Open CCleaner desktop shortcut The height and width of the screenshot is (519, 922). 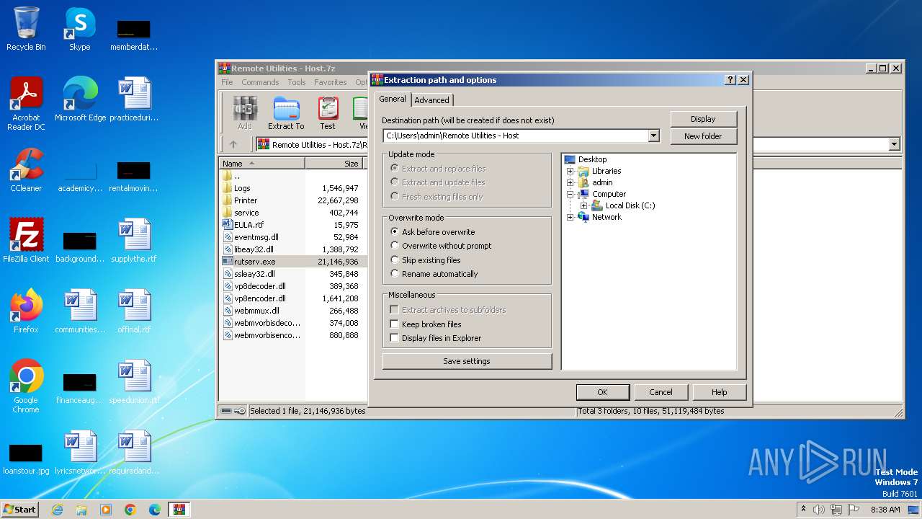[x=26, y=170]
